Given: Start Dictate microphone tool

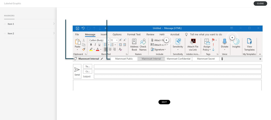Looking at the screenshot, I should click(x=225, y=42).
